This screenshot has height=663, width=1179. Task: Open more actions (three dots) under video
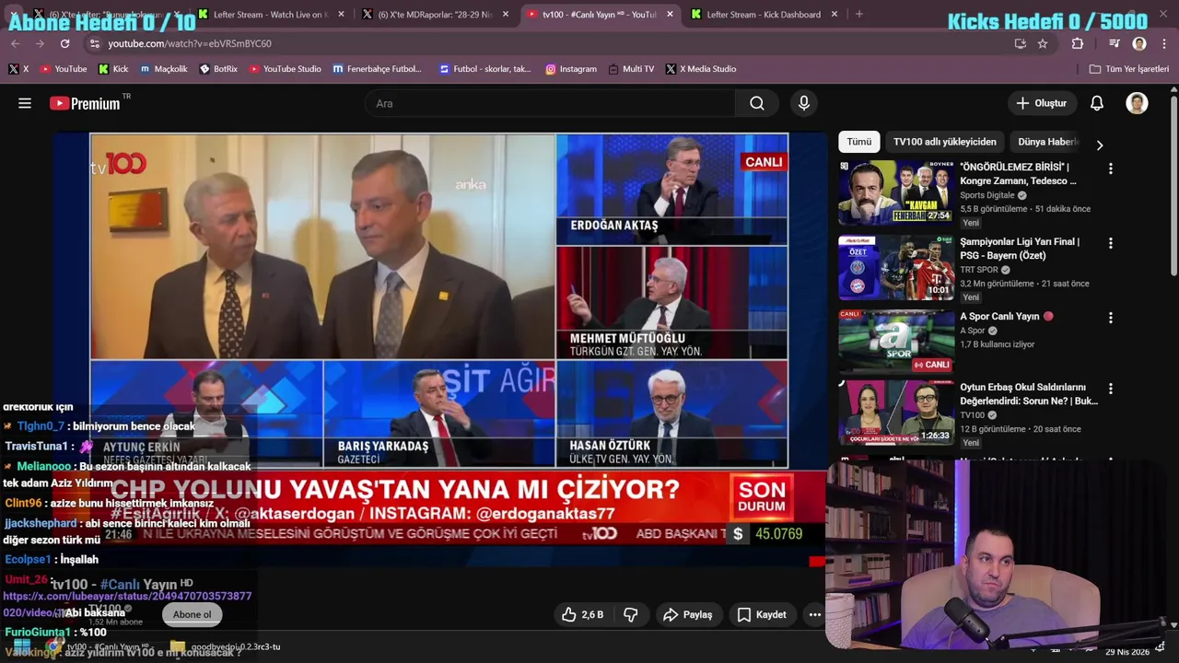(x=814, y=614)
